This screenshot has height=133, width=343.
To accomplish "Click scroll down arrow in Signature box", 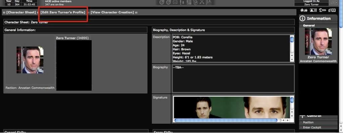I will pyautogui.click(x=292, y=116).
